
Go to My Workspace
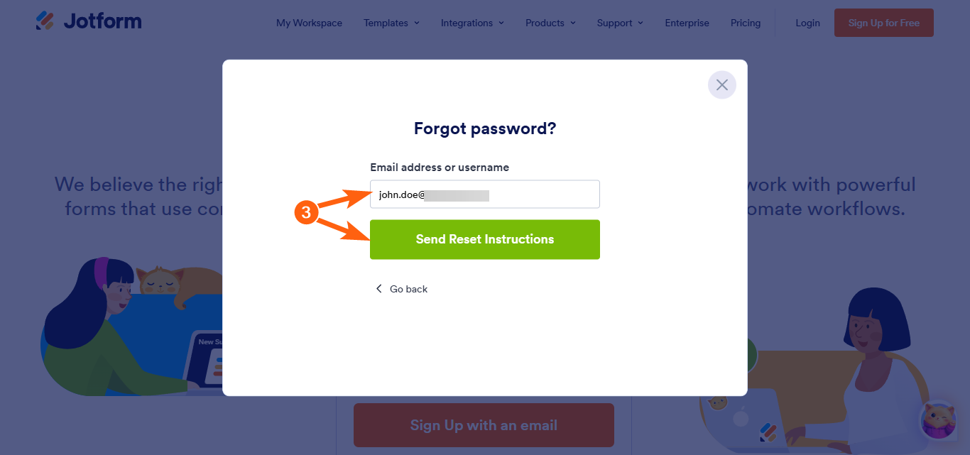(309, 23)
